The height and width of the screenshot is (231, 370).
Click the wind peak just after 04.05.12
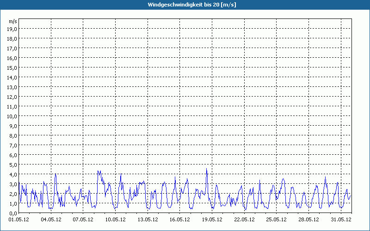[x=55, y=174]
